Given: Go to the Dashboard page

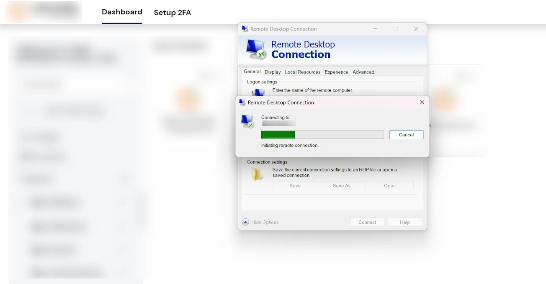Looking at the screenshot, I should [x=122, y=12].
